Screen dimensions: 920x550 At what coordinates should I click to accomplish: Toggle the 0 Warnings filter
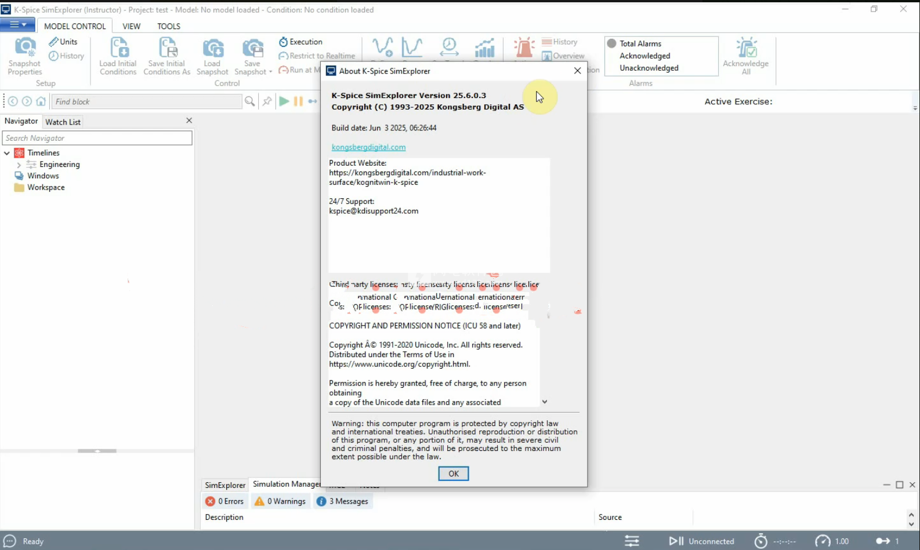(281, 501)
